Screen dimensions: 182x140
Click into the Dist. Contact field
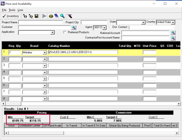click(152, 28)
